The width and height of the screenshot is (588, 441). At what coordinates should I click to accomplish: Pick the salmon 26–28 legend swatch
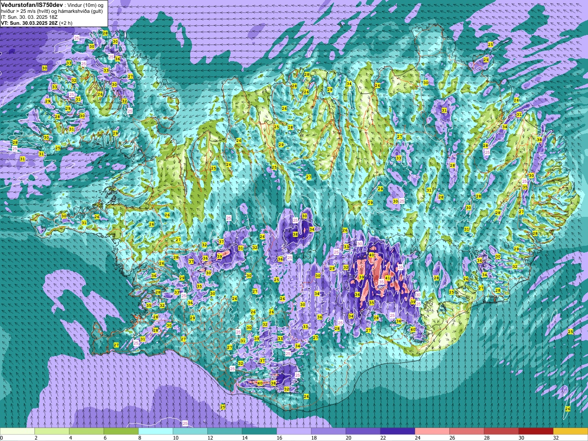point(467,431)
